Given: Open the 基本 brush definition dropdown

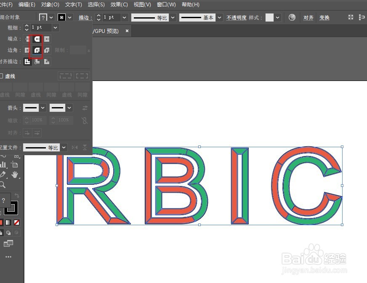Looking at the screenshot, I should click(x=219, y=17).
